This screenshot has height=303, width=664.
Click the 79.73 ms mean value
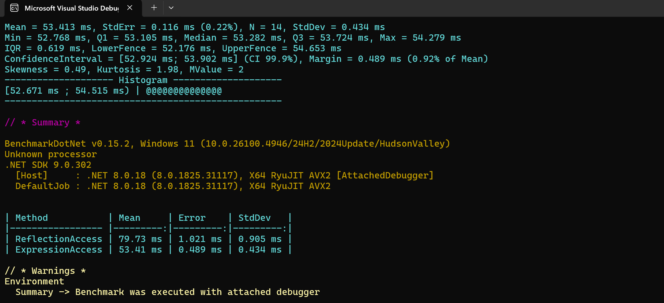pos(140,239)
